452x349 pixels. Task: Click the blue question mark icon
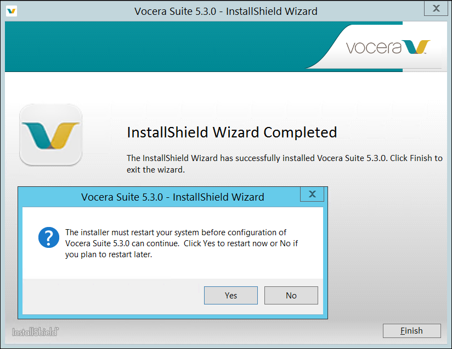[49, 238]
